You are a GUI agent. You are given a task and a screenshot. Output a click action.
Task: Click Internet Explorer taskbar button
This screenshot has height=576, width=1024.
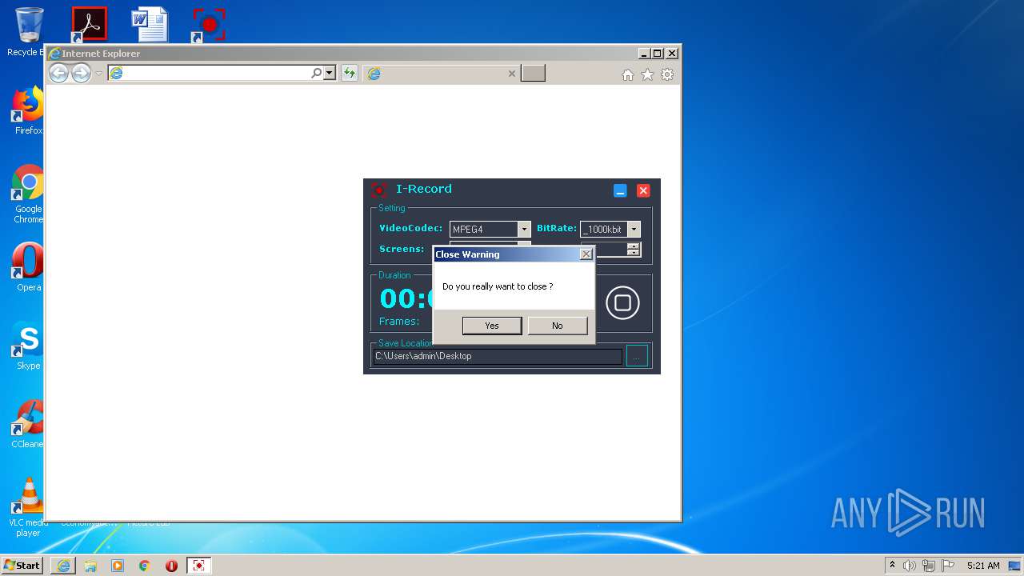63,566
